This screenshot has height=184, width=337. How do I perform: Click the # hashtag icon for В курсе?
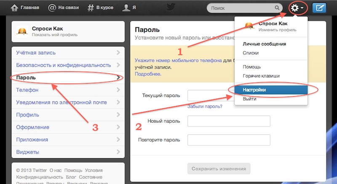91,8
